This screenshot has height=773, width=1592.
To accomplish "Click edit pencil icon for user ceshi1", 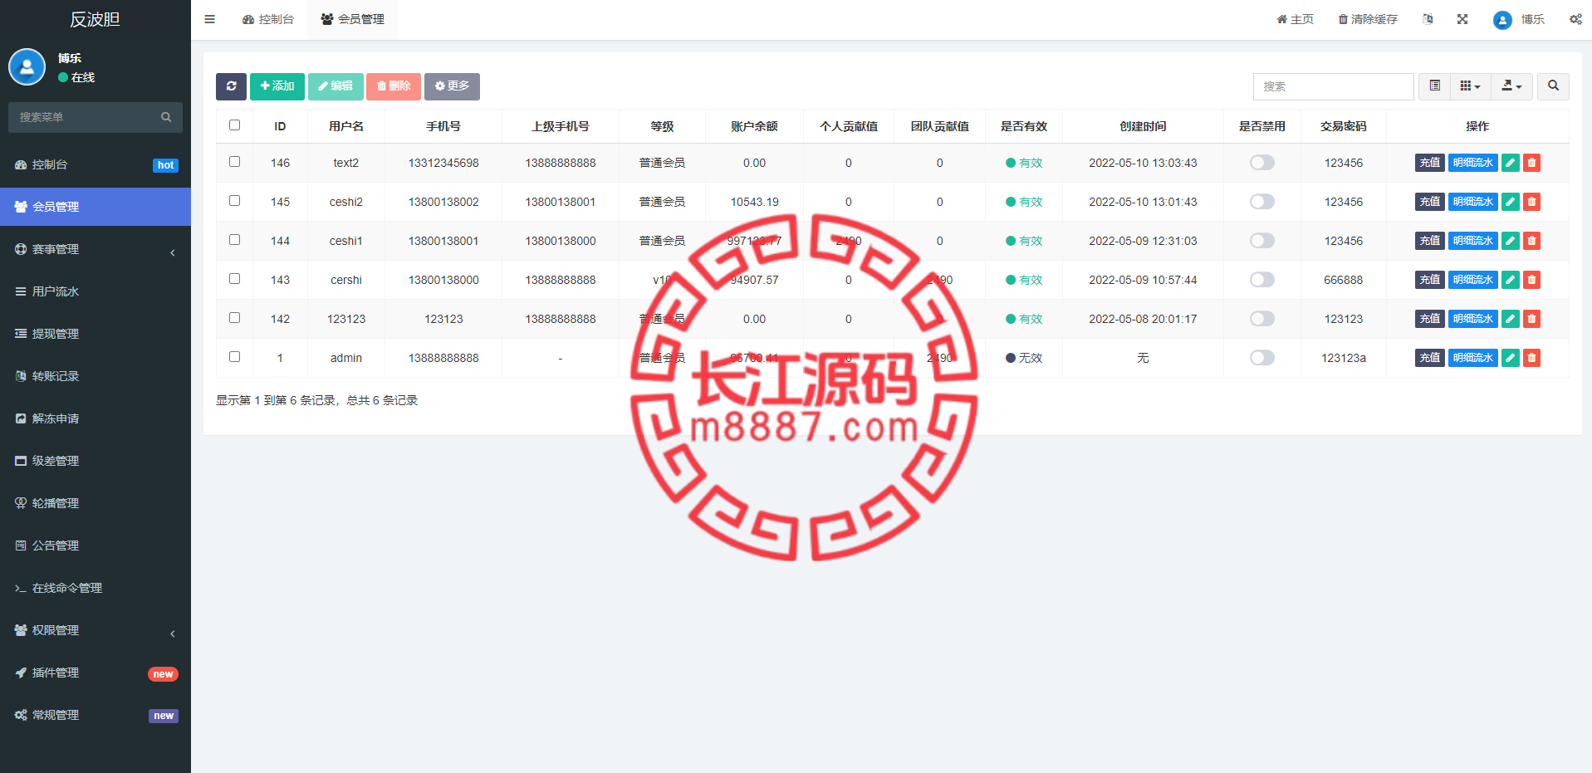I will [1511, 241].
